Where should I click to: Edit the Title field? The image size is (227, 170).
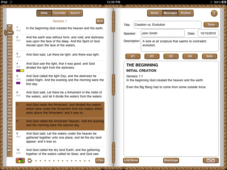click(x=167, y=25)
